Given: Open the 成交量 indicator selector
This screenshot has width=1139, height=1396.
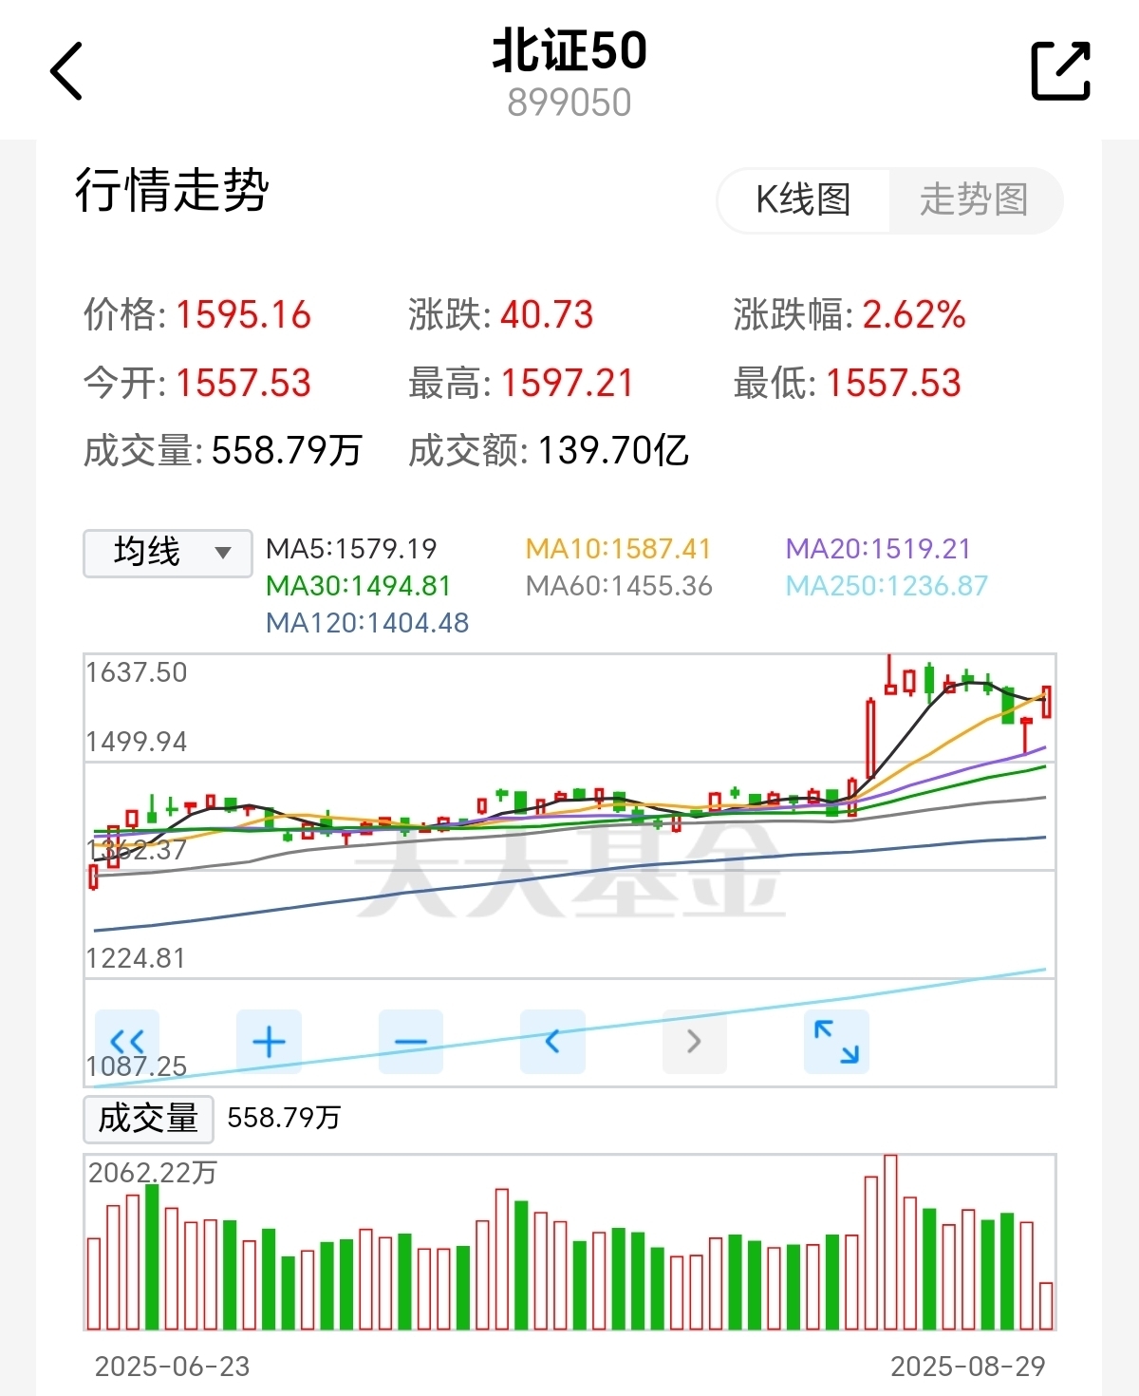Looking at the screenshot, I should coord(148,1119).
